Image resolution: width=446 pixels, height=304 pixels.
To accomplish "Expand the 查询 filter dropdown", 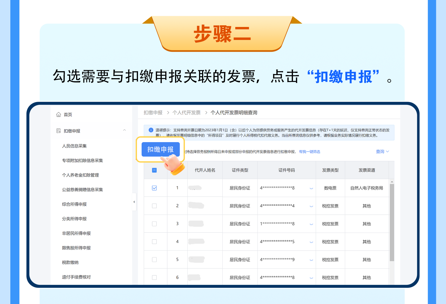I will pos(382,152).
